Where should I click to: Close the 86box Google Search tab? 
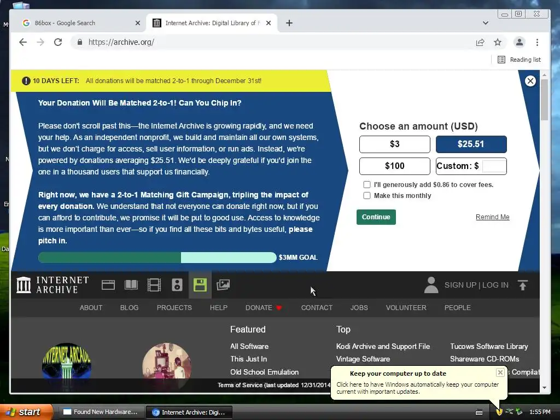coord(138,23)
